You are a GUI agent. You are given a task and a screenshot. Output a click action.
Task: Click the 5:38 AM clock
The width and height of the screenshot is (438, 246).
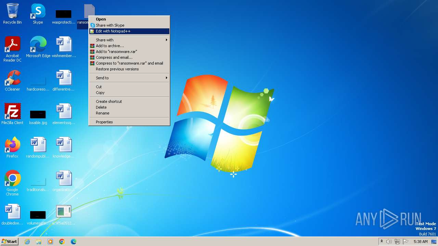(x=421, y=242)
